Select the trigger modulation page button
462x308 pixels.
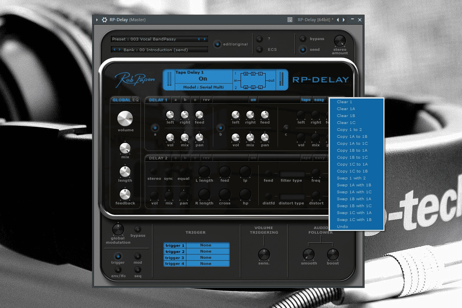coord(118,256)
